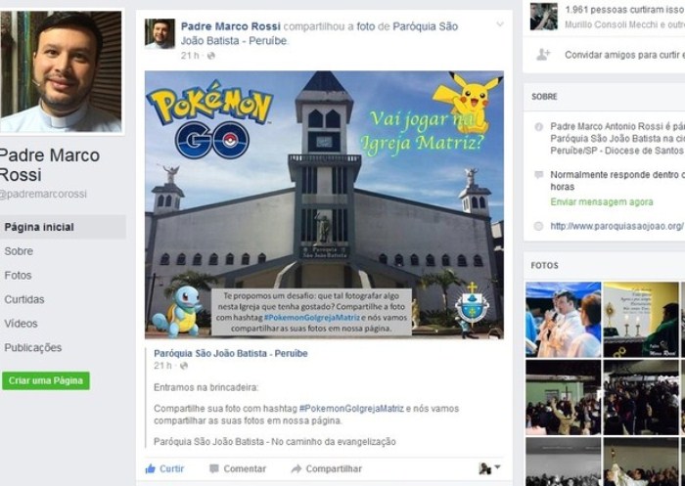Click 'No caminho da evangelização' post line

pos(334,442)
